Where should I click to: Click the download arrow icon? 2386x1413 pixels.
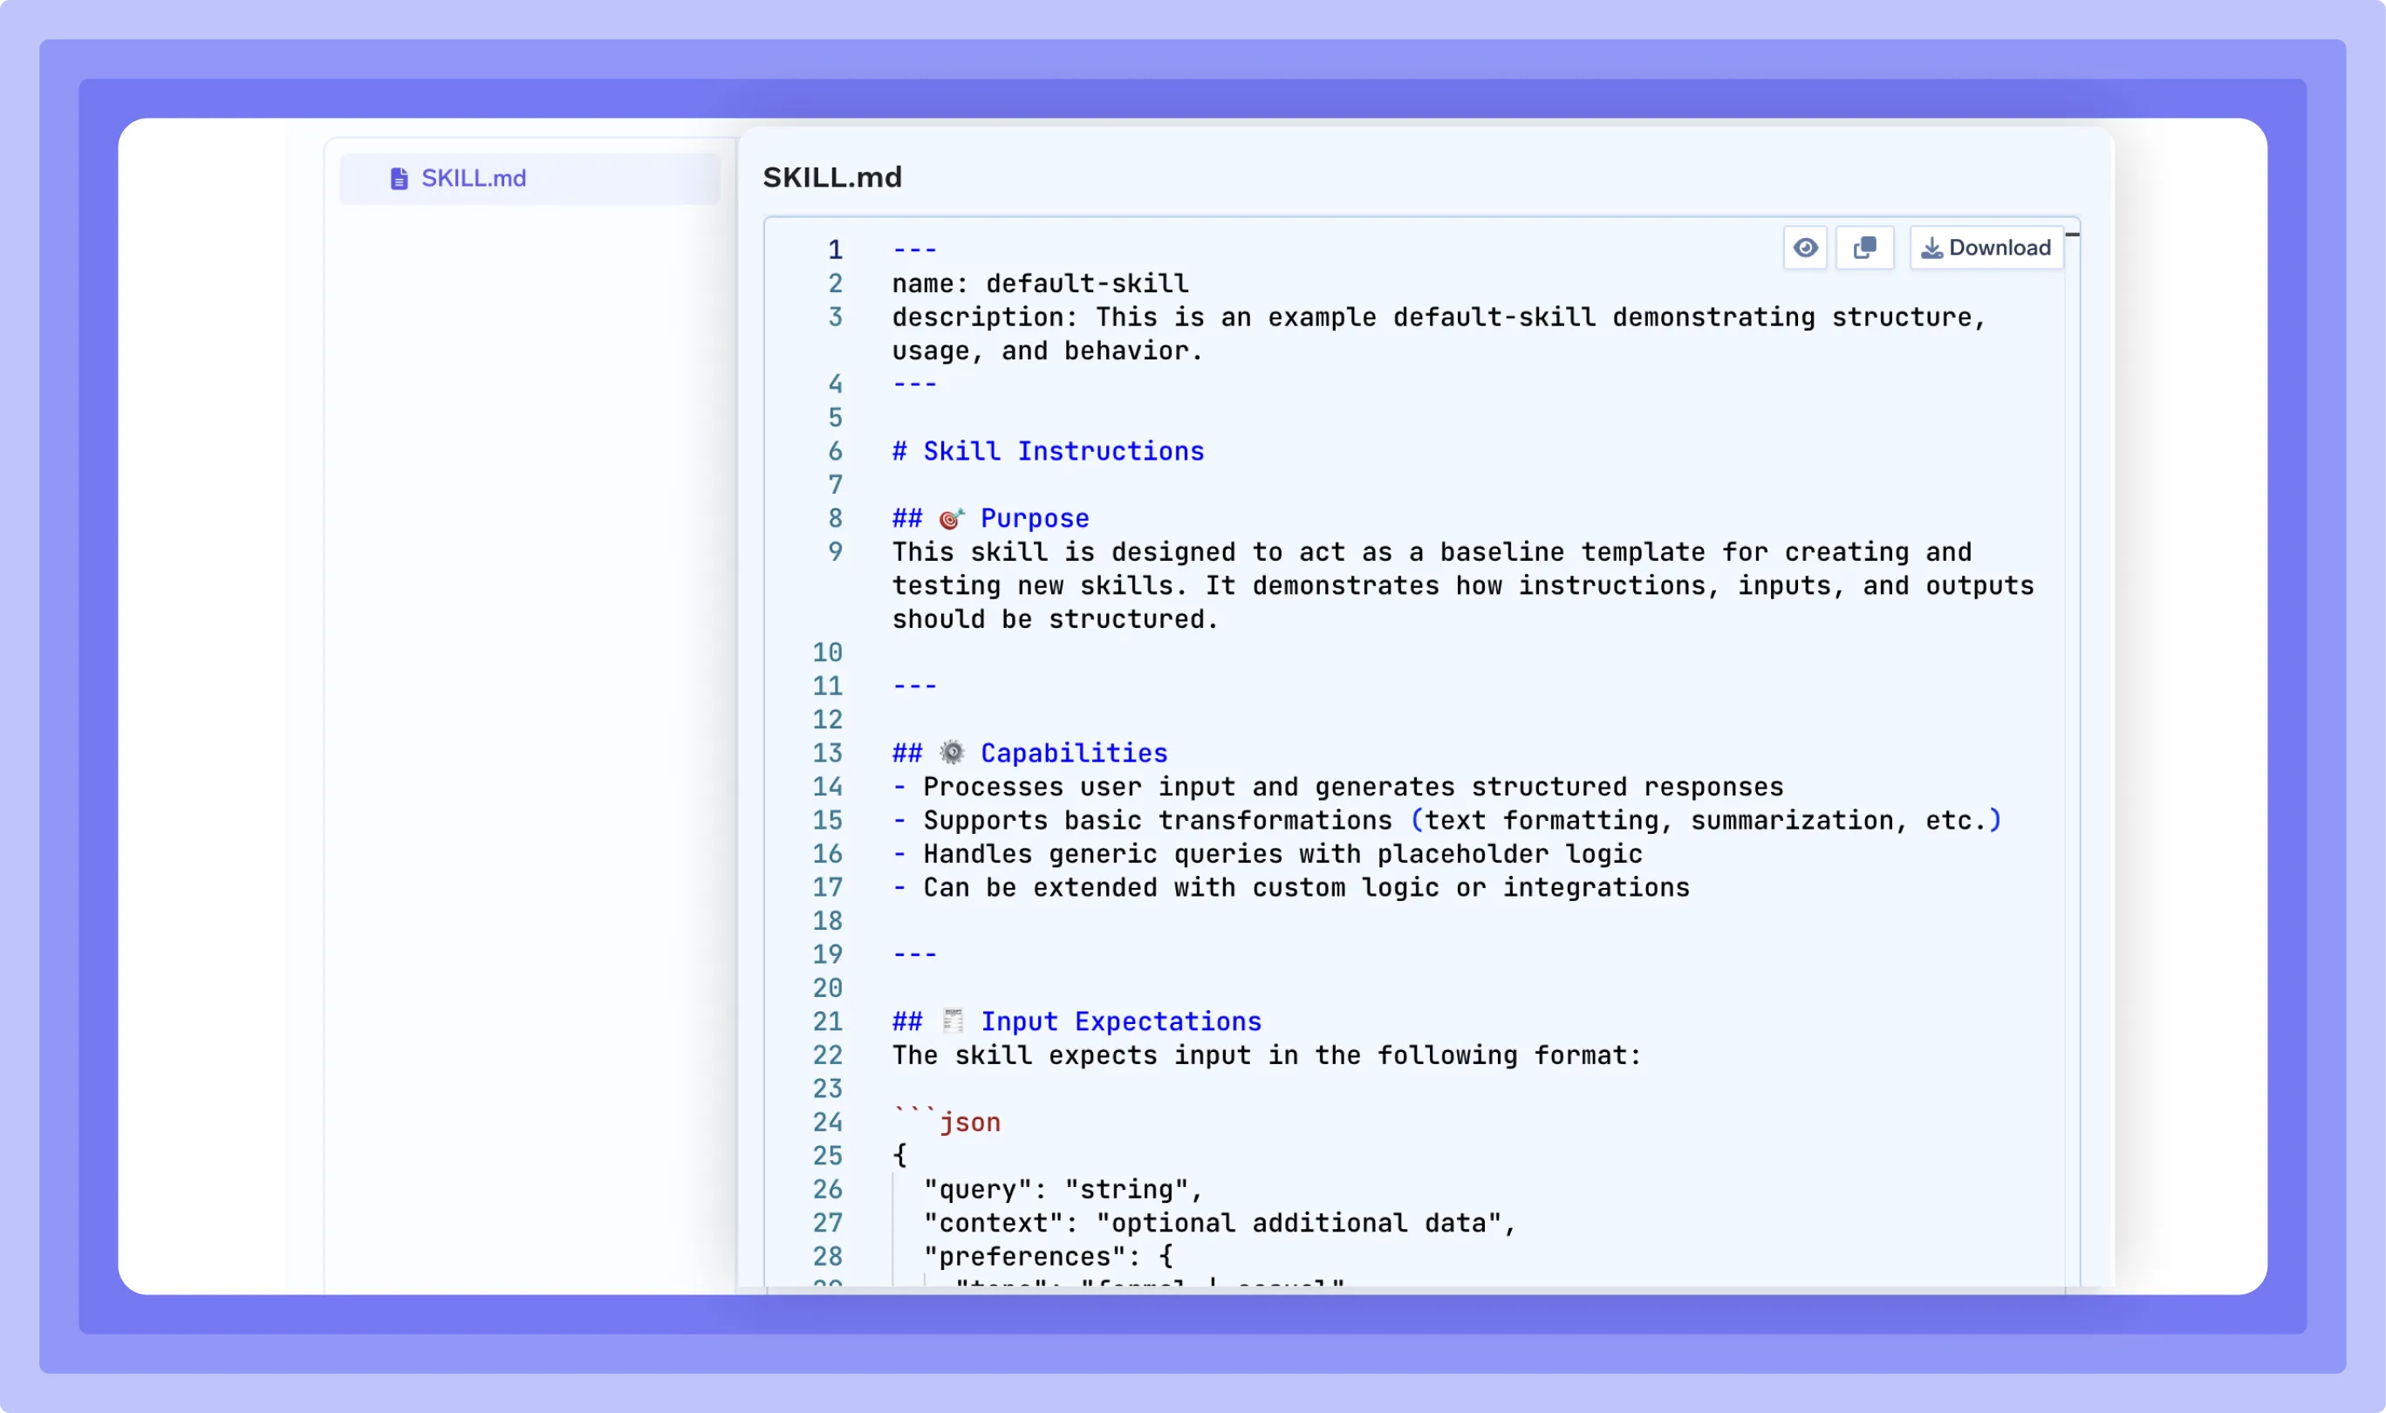click(1931, 249)
